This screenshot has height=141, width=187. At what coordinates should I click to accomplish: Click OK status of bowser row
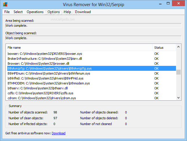156,54
